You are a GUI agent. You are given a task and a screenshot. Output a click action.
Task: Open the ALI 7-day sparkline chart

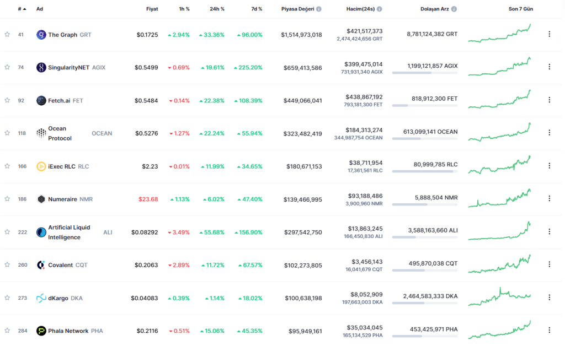(499, 230)
